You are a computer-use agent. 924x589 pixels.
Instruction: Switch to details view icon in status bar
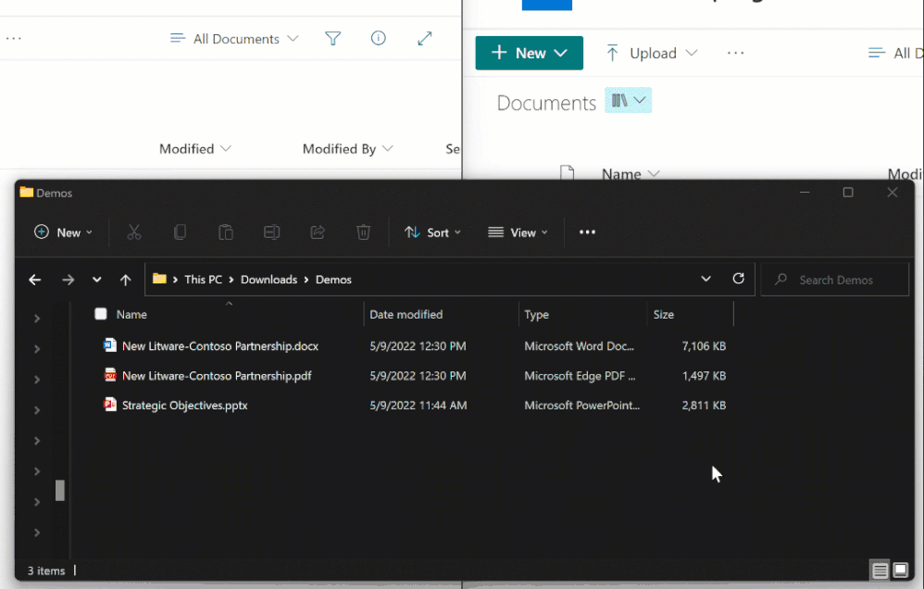880,570
